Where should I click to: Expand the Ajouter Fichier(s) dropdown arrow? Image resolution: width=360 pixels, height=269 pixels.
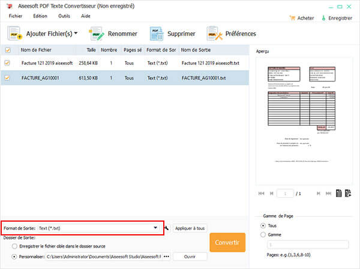pos(76,34)
